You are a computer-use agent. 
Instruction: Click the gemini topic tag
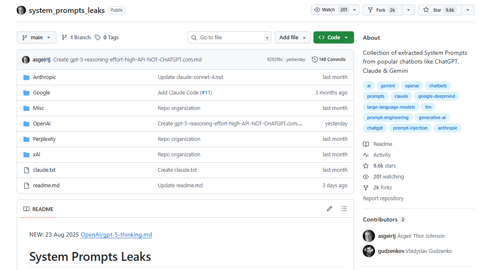(387, 86)
